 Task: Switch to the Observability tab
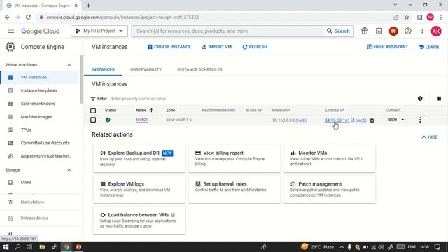(x=146, y=69)
